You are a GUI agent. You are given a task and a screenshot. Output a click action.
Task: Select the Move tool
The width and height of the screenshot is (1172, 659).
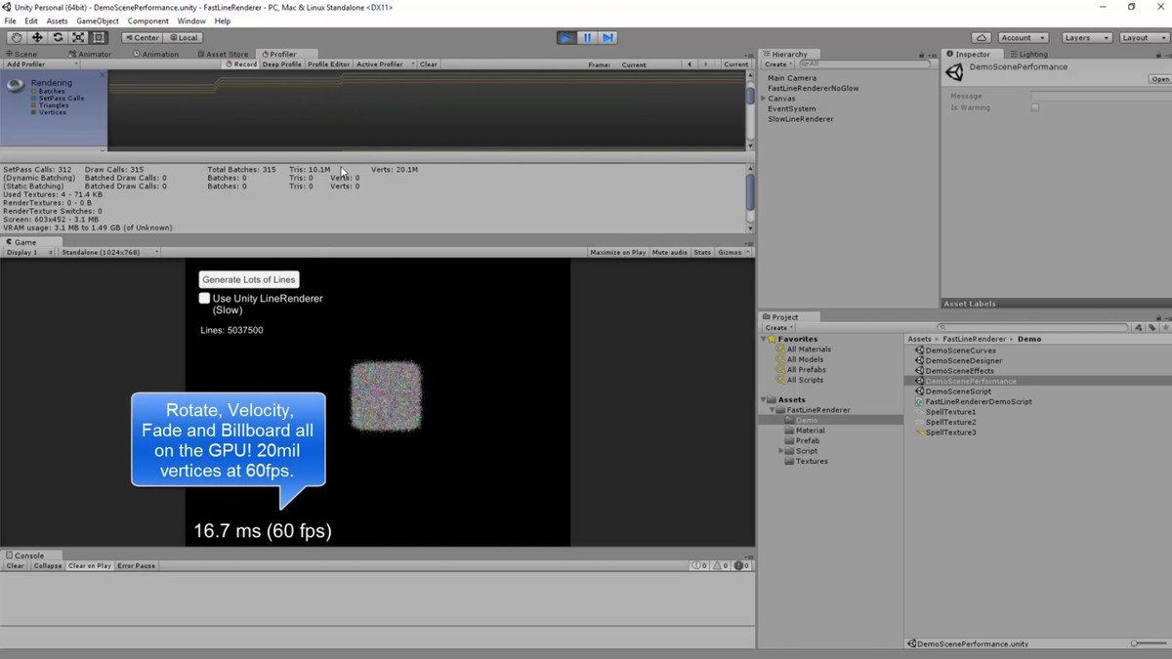(x=37, y=37)
